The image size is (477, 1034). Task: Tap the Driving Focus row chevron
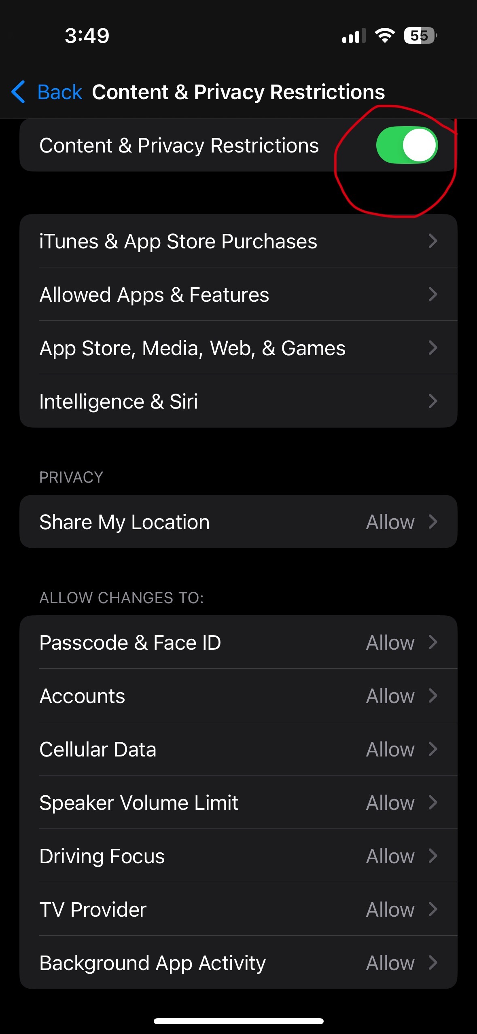(x=432, y=856)
